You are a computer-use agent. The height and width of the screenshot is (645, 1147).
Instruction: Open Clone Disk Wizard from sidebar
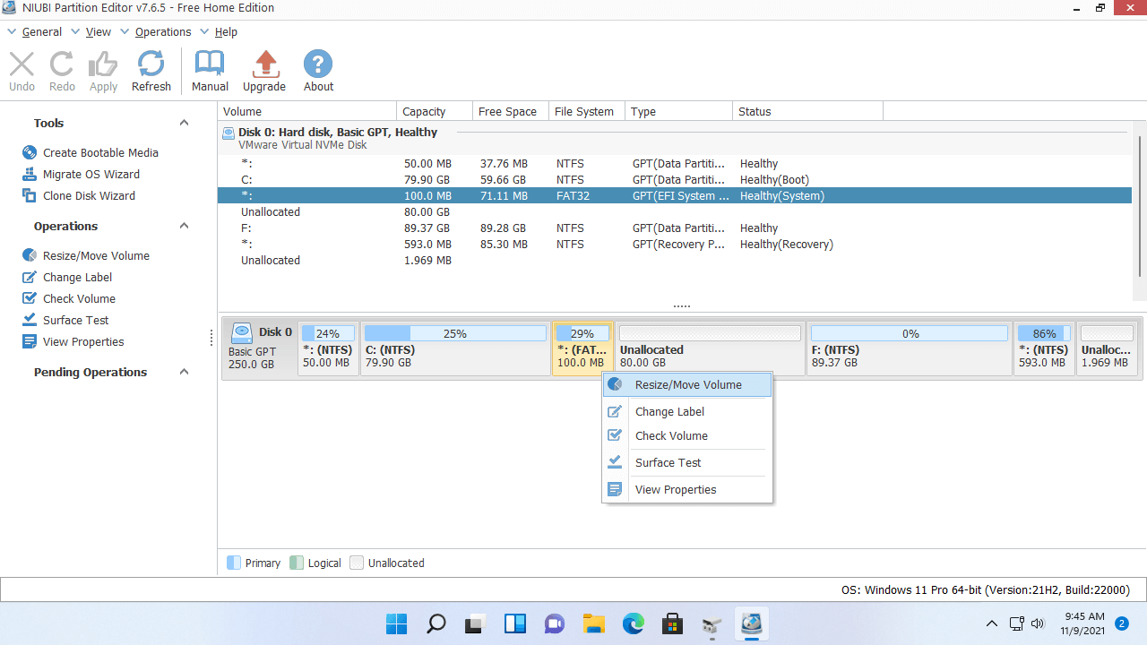click(89, 195)
